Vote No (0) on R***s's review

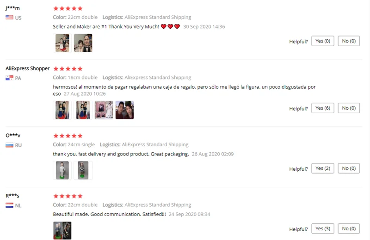349,229
